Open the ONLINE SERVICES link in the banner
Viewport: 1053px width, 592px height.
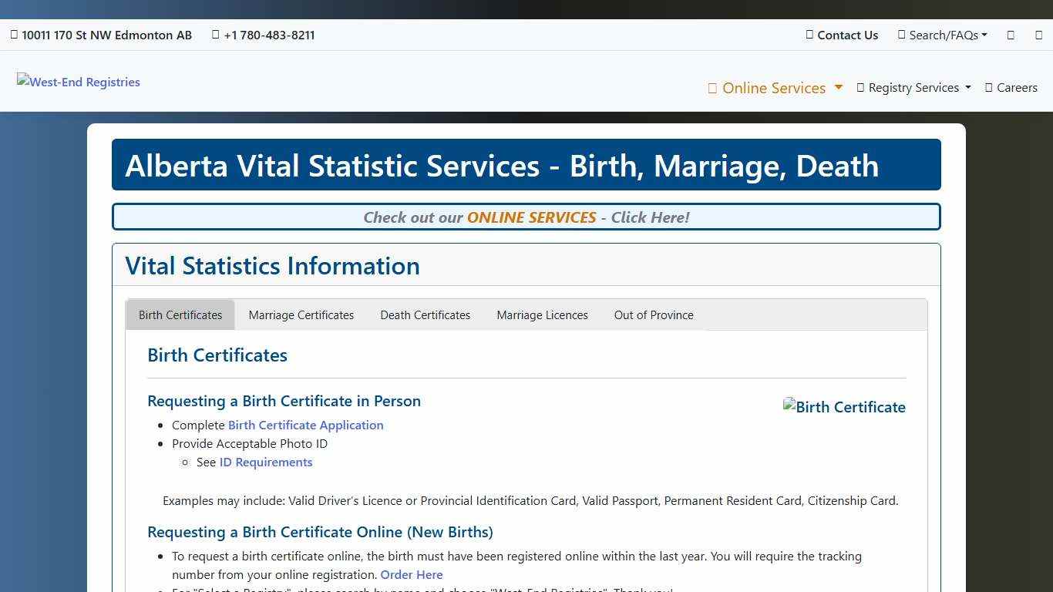point(531,217)
